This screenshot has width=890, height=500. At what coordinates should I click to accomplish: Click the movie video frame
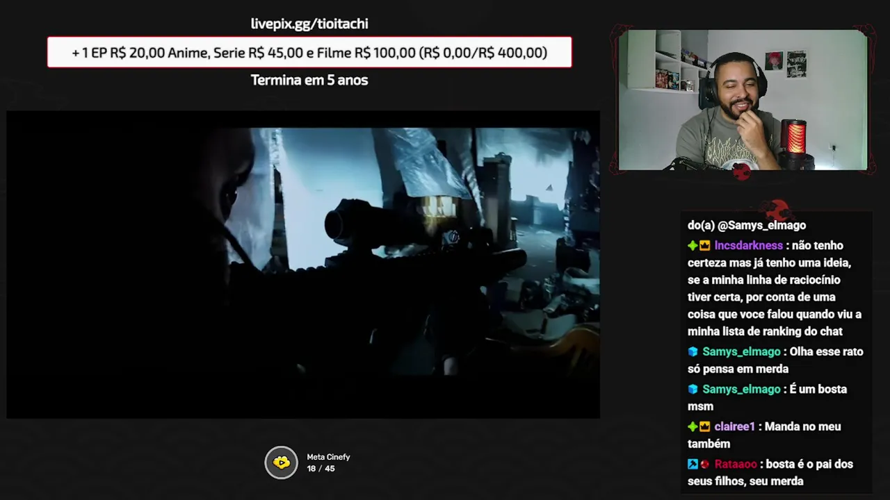pyautogui.click(x=303, y=265)
